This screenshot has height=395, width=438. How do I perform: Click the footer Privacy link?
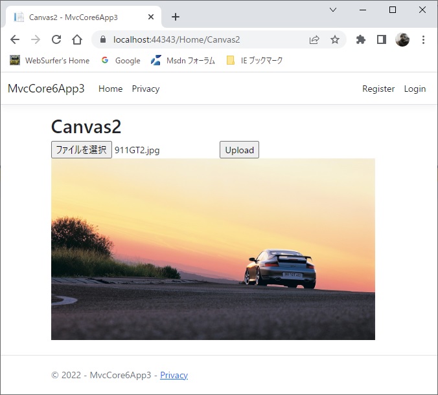click(x=174, y=375)
